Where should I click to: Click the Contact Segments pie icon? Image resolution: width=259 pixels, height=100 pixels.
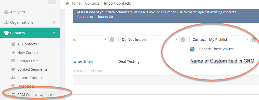(13, 69)
